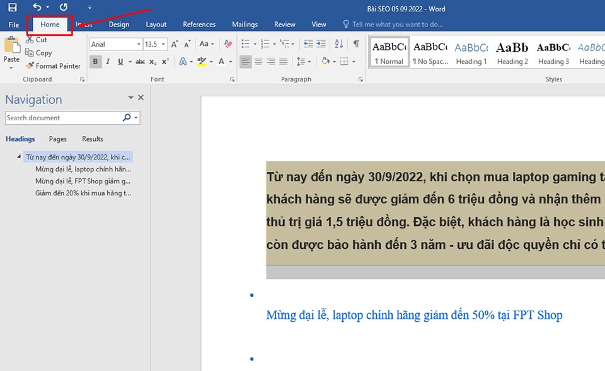Clear all formatting
605x371 pixels.
[228, 44]
